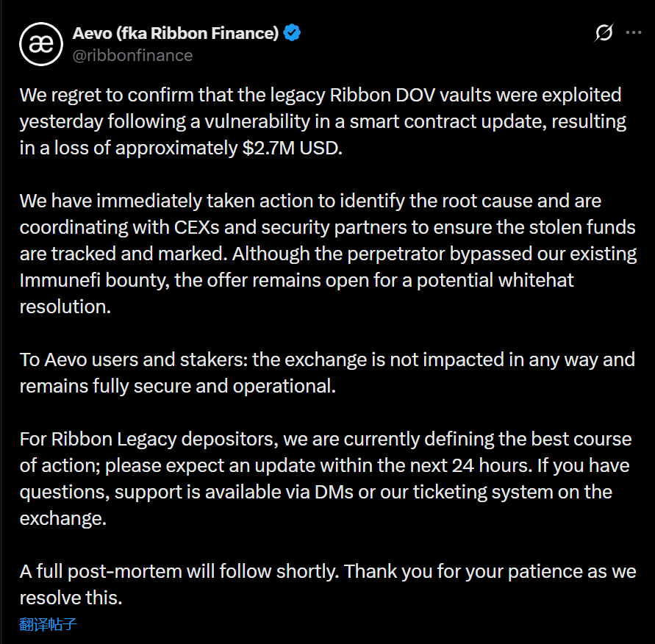The height and width of the screenshot is (644, 655).
Task: Click the "For Ribbon Legacy depositors" paragraph
Action: 325,479
